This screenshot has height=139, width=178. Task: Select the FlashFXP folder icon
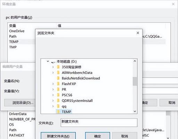(58, 84)
